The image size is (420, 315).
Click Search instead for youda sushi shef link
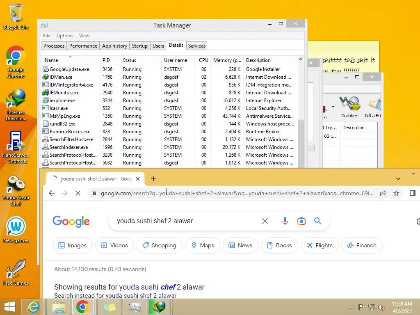coord(141,295)
